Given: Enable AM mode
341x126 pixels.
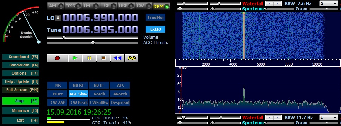Looking at the screenshot, I should (56, 6).
